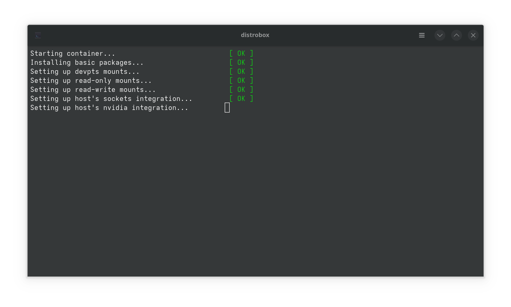Click Setting up host's sockets integration line
This screenshot has width=511, height=307.
(111, 99)
